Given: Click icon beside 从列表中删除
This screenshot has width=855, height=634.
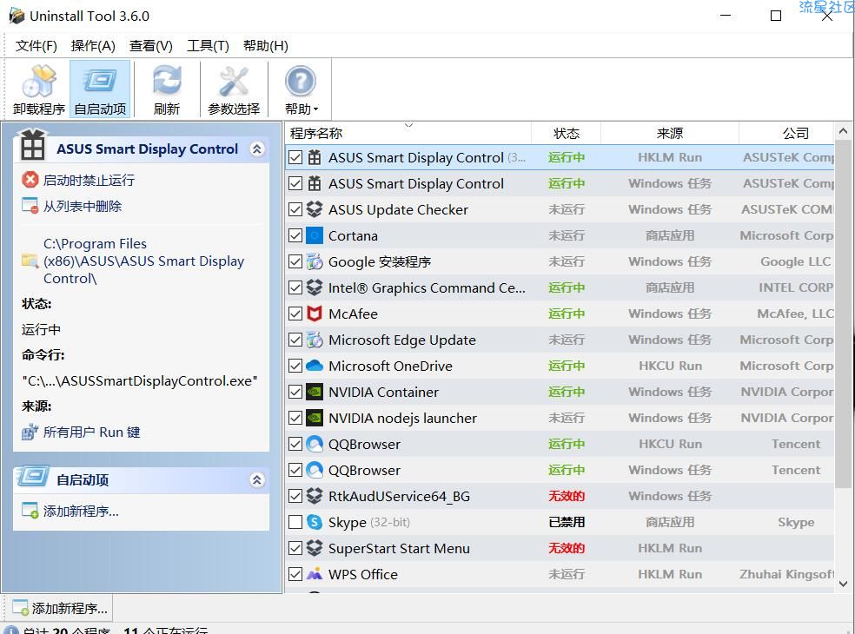Looking at the screenshot, I should coord(30,206).
